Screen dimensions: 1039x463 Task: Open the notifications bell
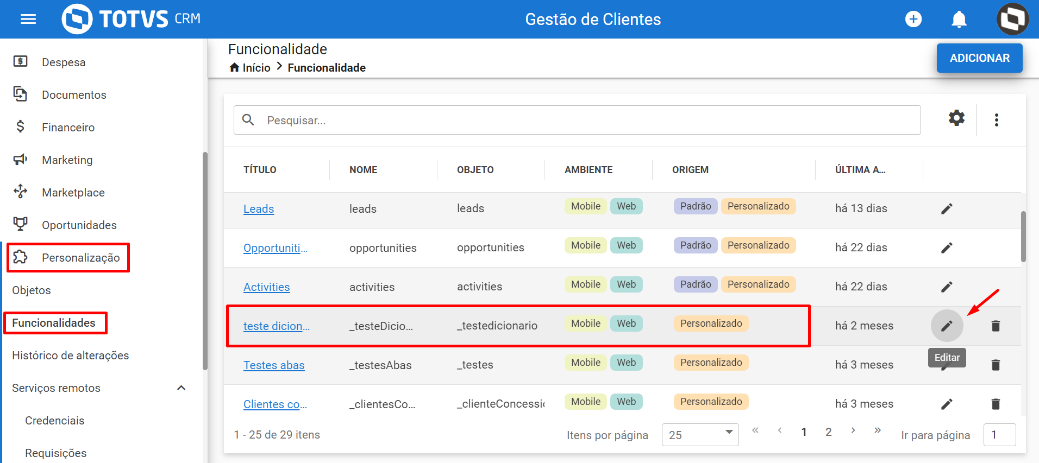959,20
